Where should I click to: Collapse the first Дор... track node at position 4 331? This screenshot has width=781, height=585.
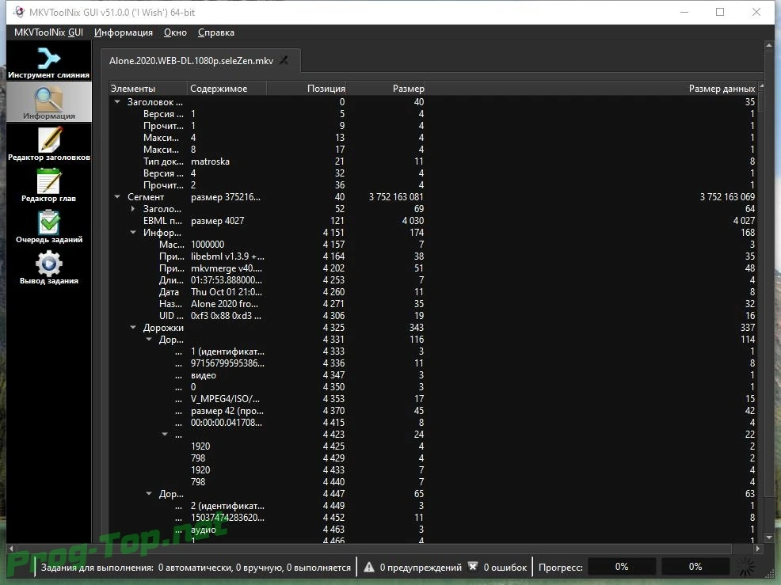(149, 339)
